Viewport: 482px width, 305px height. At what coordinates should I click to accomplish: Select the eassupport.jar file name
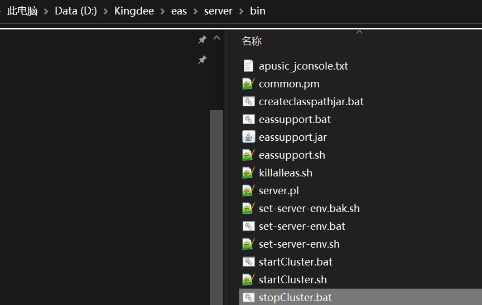tap(293, 137)
